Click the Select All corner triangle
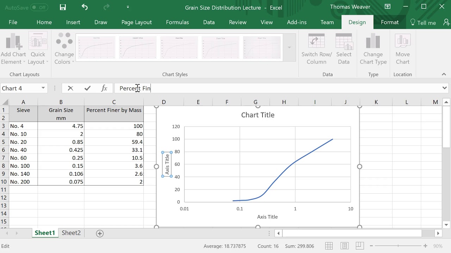The height and width of the screenshot is (253, 451). [5, 102]
